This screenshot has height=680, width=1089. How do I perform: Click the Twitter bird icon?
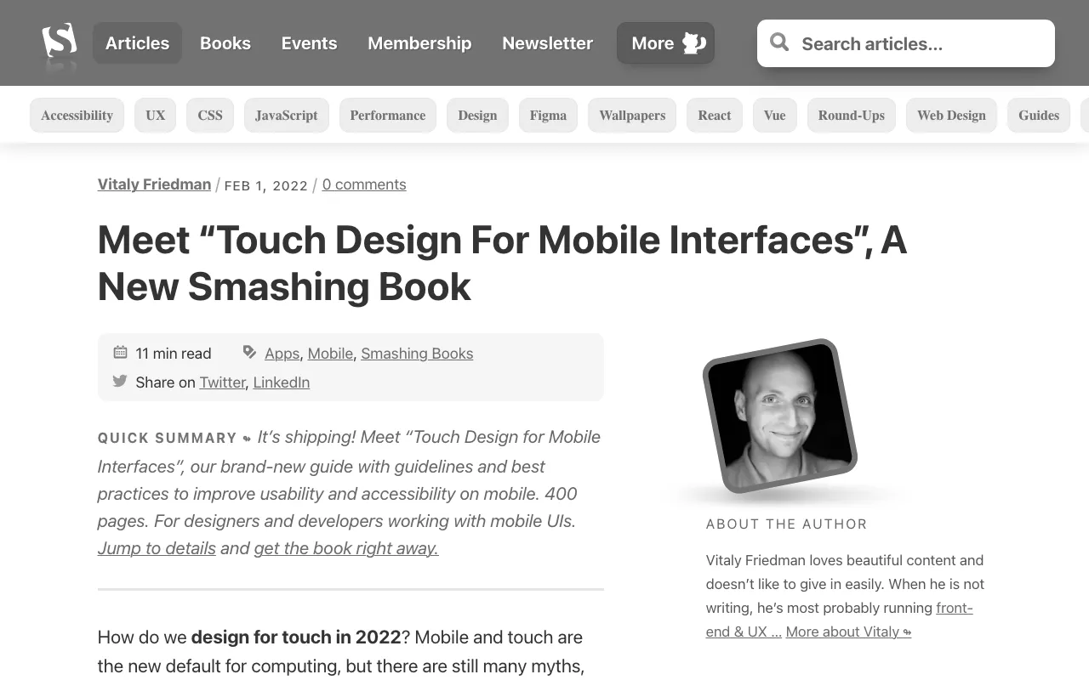120,381
